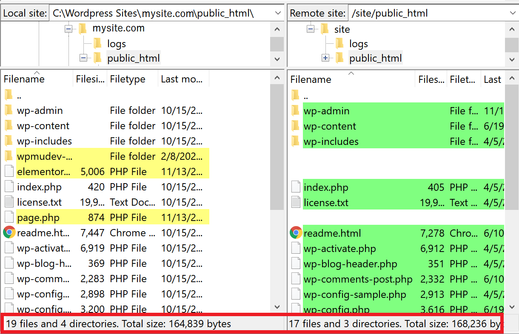
Task: Click remote parent directory folder icon
Action: coord(296,95)
